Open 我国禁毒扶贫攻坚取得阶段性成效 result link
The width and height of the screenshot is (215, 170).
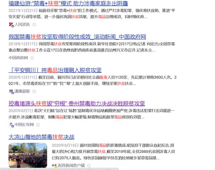[77, 37]
